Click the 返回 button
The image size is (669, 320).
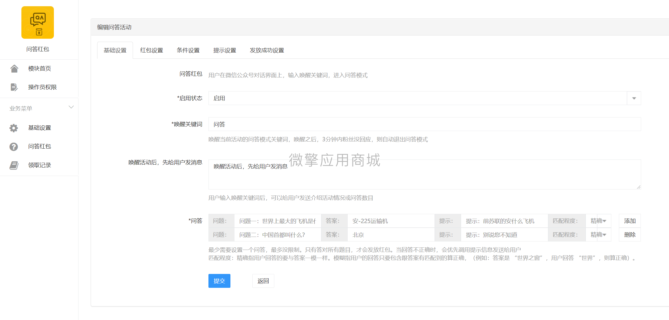pyautogui.click(x=263, y=281)
